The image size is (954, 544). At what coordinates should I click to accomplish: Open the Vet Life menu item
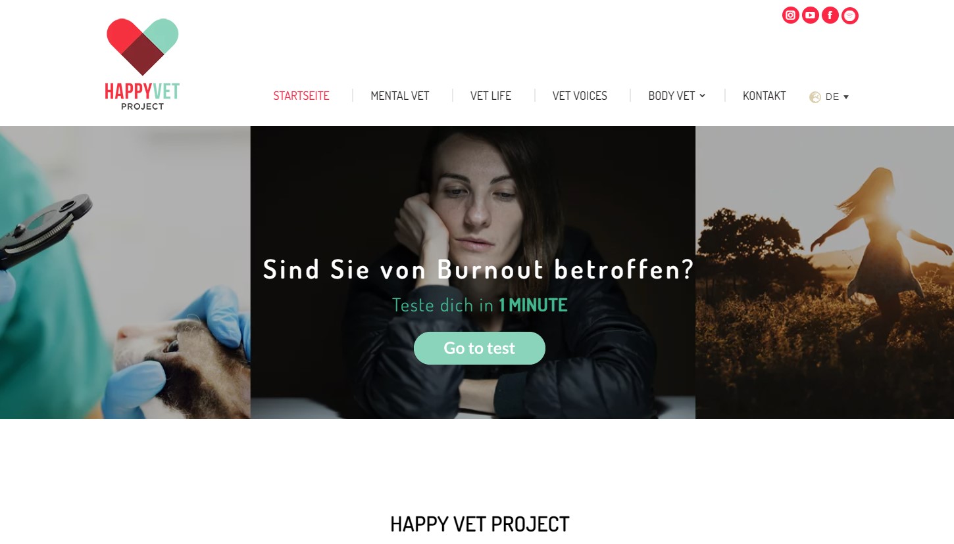(491, 96)
